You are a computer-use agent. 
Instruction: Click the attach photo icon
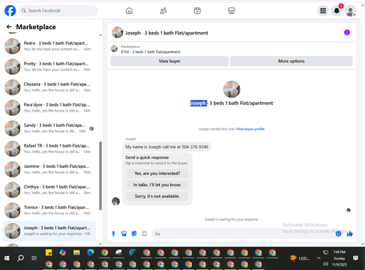pos(124,234)
